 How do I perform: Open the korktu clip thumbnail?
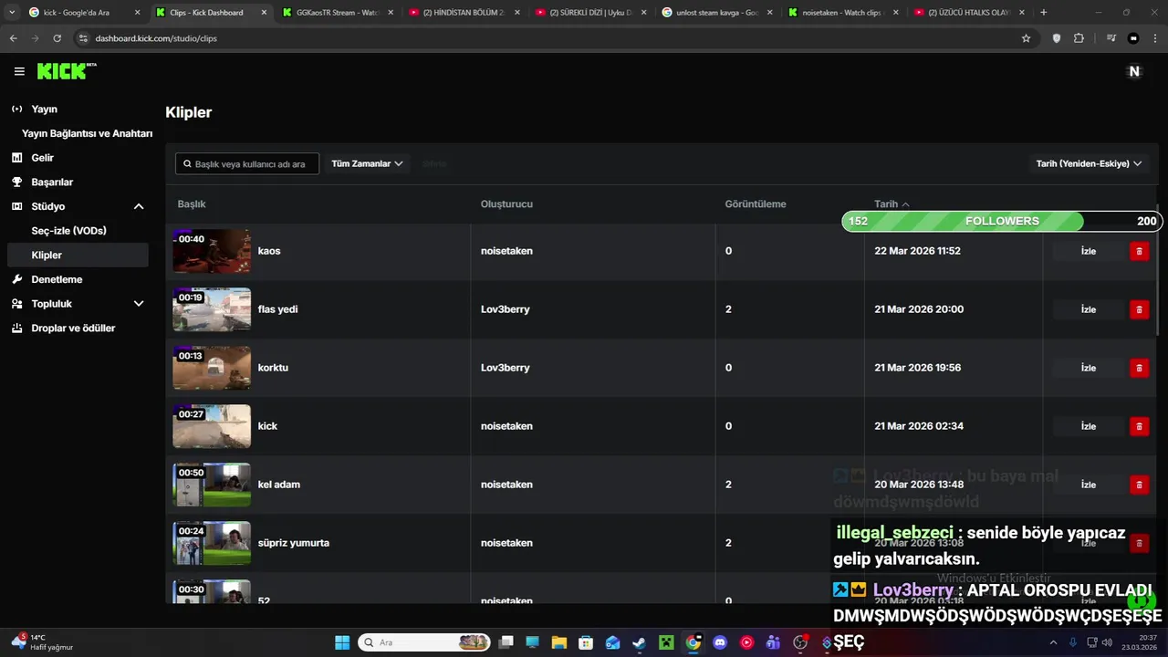(x=212, y=368)
